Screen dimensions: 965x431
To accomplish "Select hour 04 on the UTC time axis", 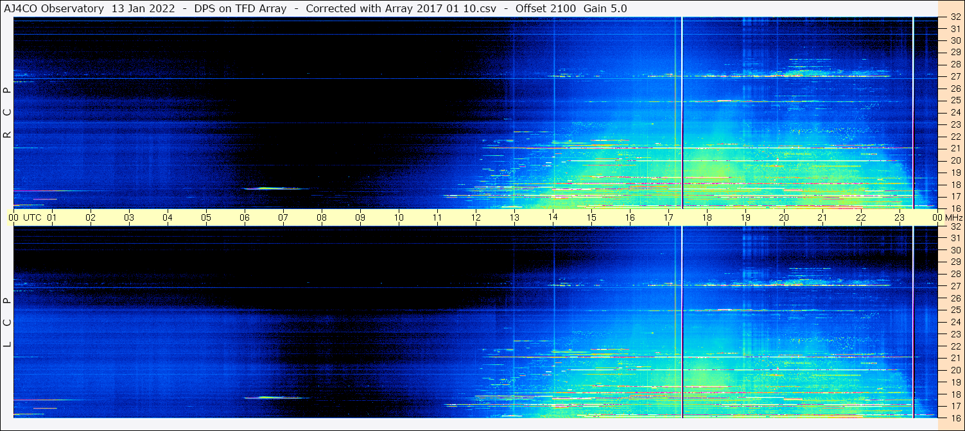I will tap(168, 217).
